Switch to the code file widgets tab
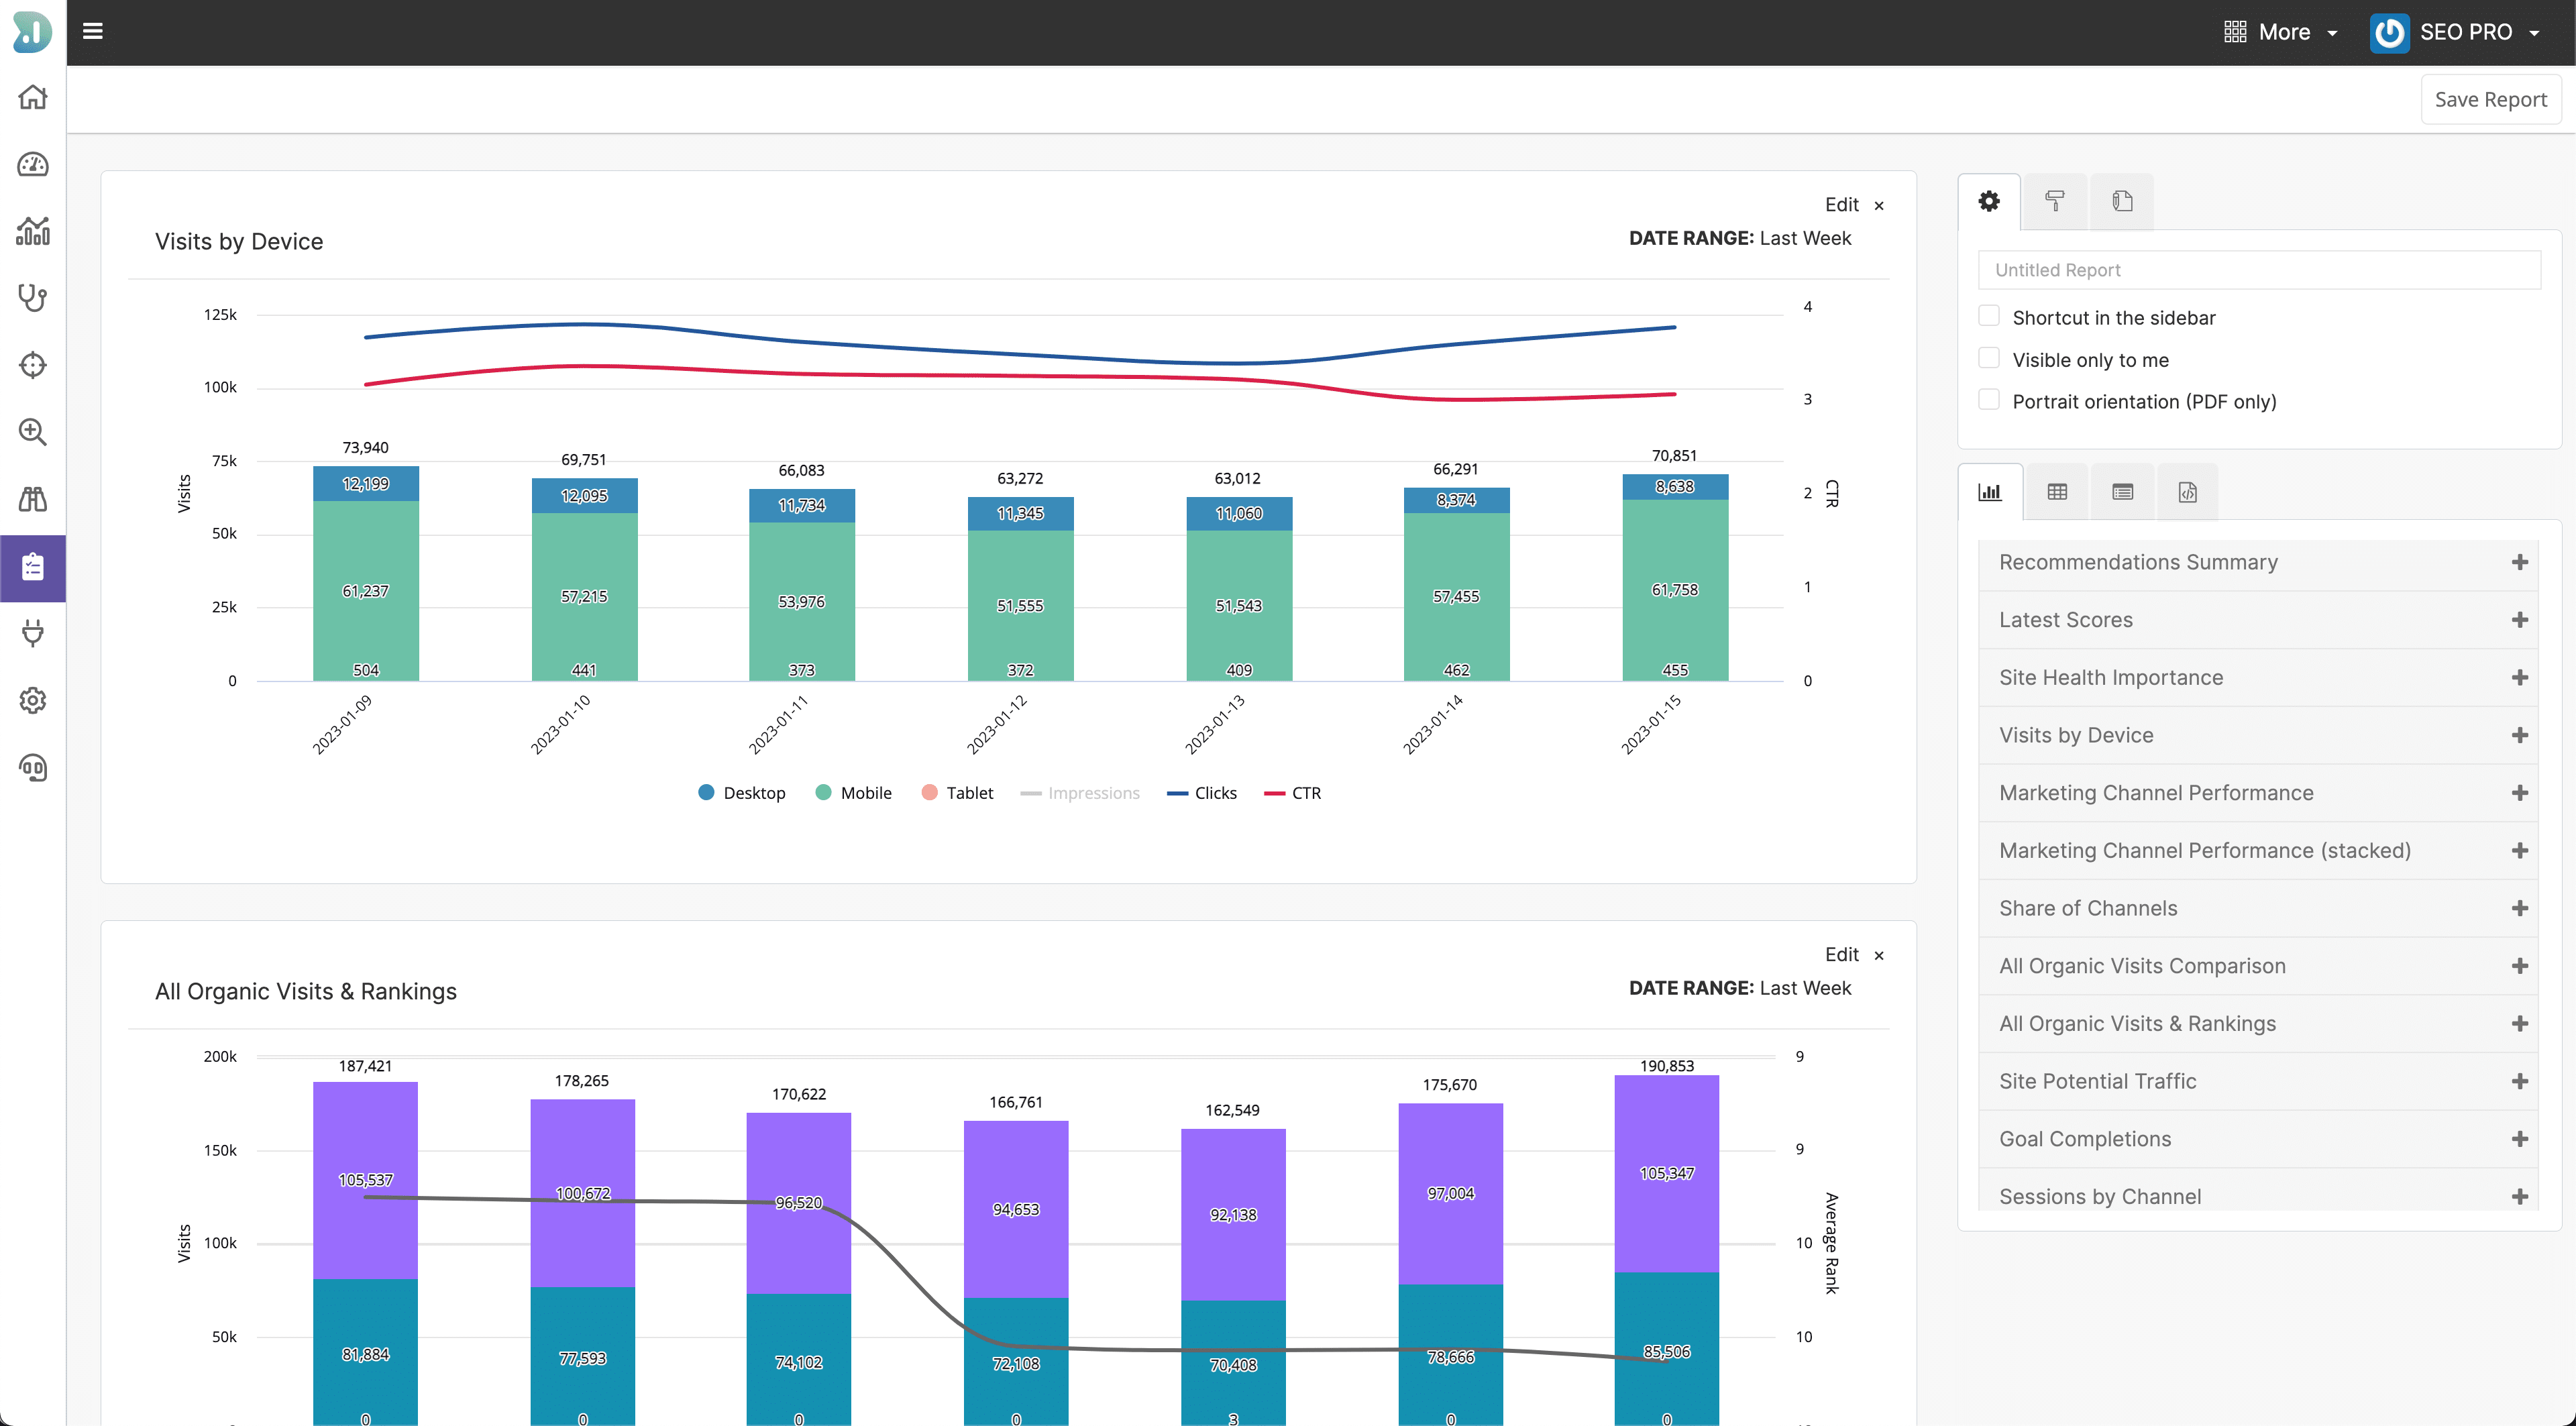 tap(2188, 491)
